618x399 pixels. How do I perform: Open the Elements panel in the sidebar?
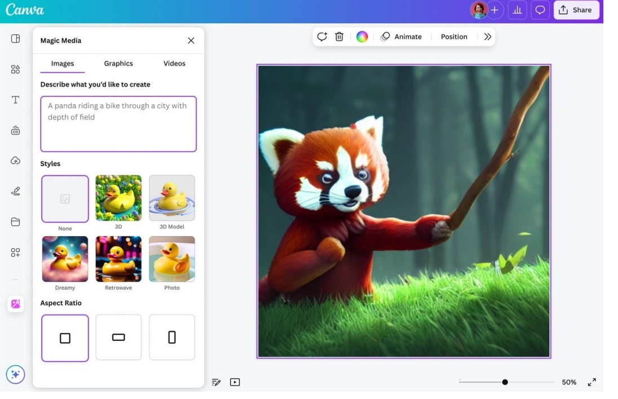click(15, 69)
